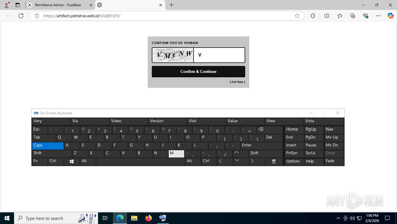Switch to the second globe-icon tab
This screenshot has width=397, height=224.
pos(130,5)
